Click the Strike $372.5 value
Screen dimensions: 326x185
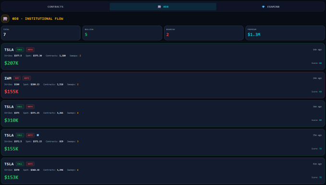(18, 141)
